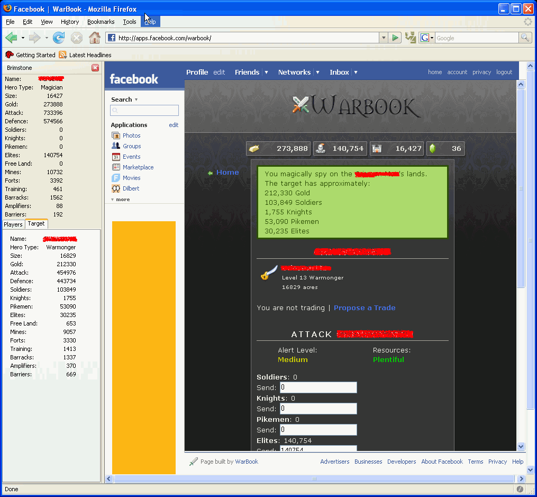Reload the page with the Refresh icon
This screenshot has height=497, width=537.
(x=59, y=38)
